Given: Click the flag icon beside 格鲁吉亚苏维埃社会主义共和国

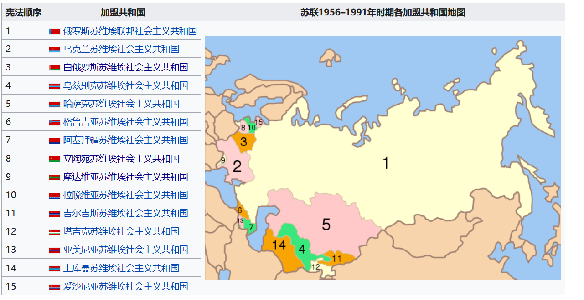Looking at the screenshot, I should 55,122.
